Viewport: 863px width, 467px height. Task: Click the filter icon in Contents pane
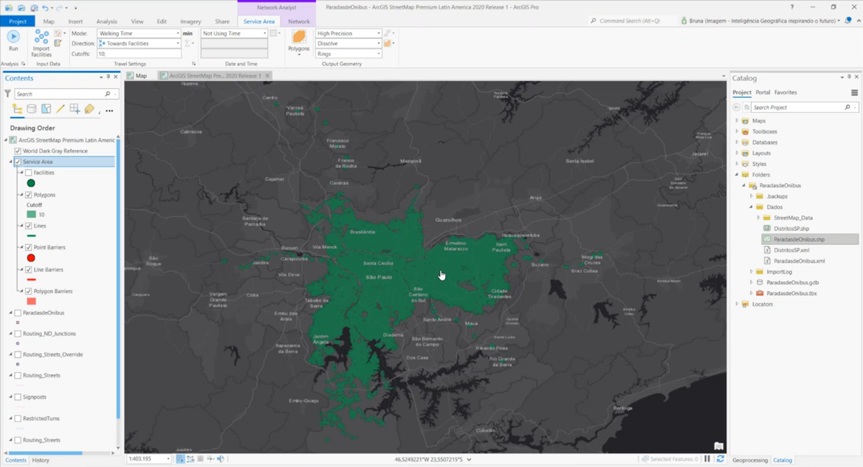(x=7, y=94)
